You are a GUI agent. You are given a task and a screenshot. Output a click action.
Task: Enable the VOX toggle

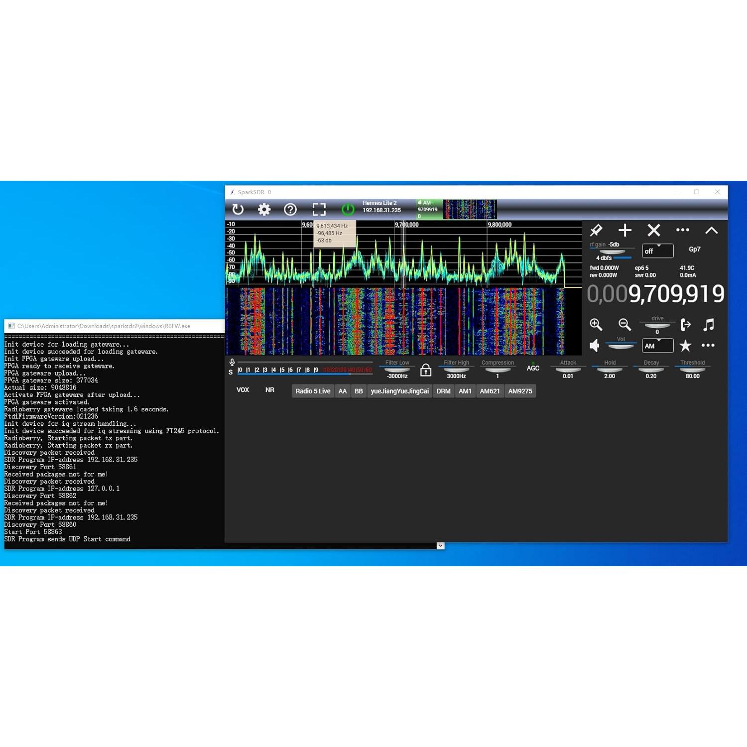click(x=243, y=390)
